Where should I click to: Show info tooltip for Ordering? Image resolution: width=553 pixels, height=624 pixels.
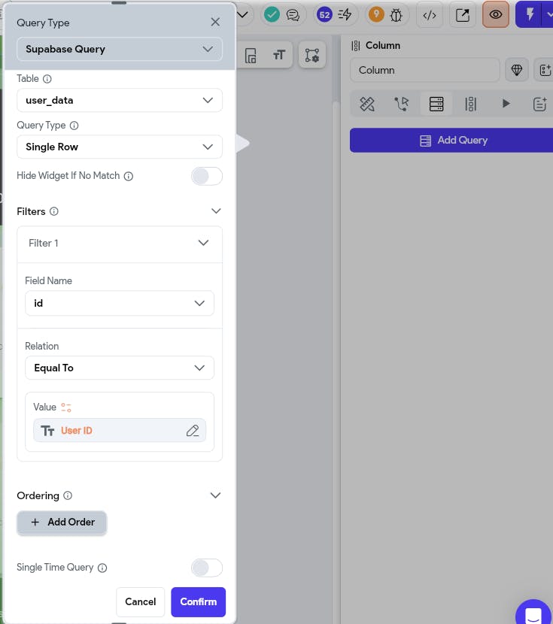pyautogui.click(x=68, y=495)
